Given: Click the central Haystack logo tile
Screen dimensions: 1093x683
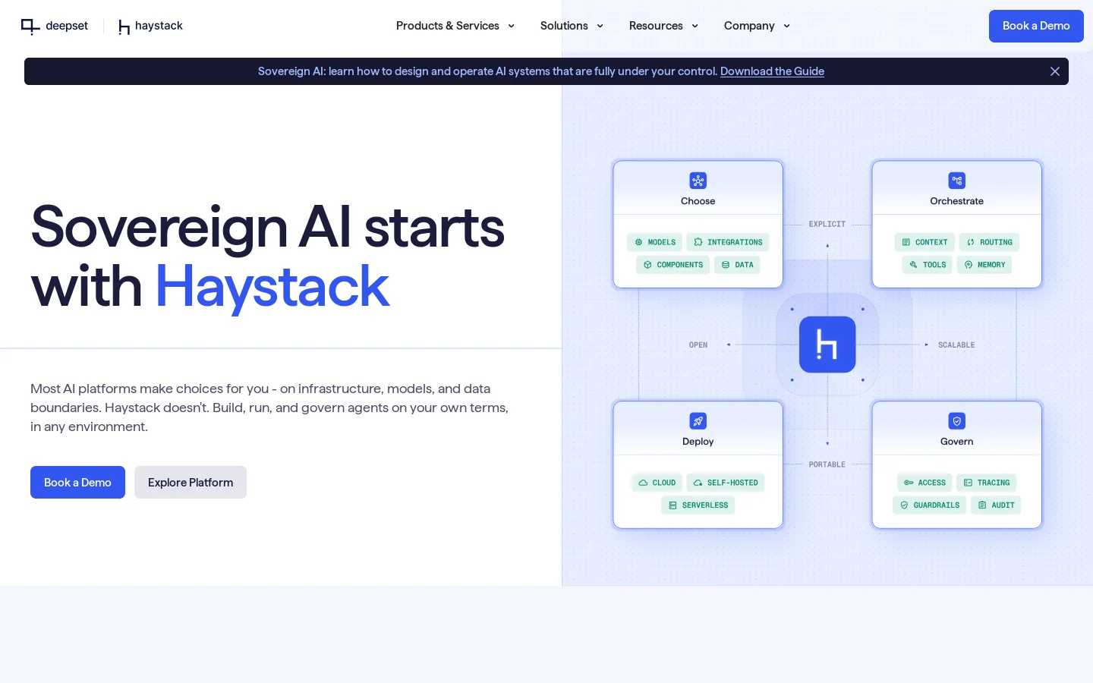Looking at the screenshot, I should coord(827,345).
